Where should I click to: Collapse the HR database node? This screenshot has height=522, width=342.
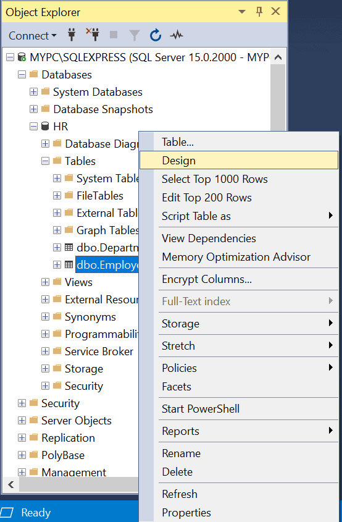(x=33, y=127)
